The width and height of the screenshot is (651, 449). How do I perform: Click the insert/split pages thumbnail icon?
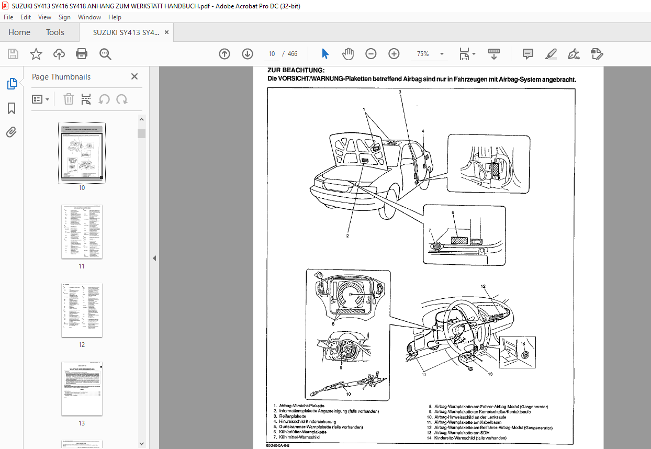tap(86, 99)
